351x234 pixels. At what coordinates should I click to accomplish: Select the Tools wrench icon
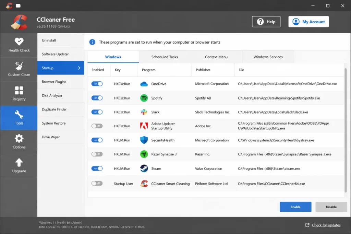click(19, 115)
